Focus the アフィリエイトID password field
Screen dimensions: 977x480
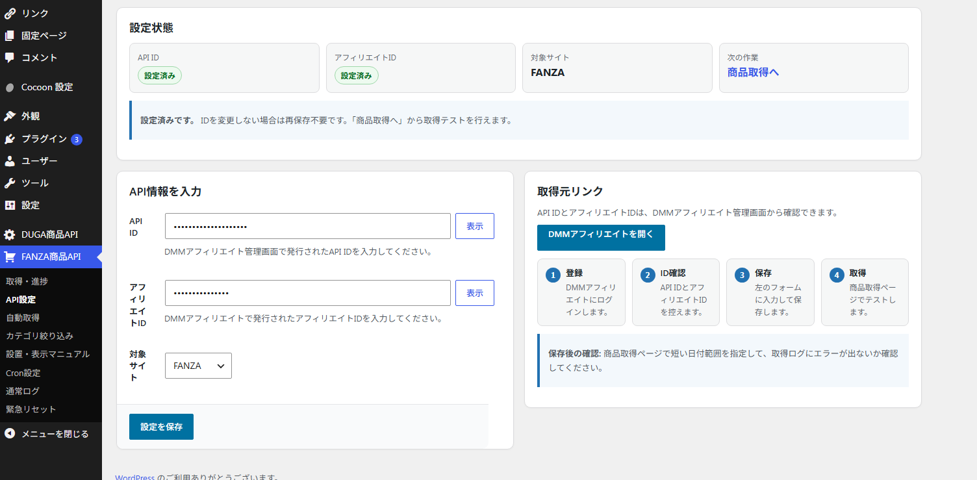click(308, 293)
